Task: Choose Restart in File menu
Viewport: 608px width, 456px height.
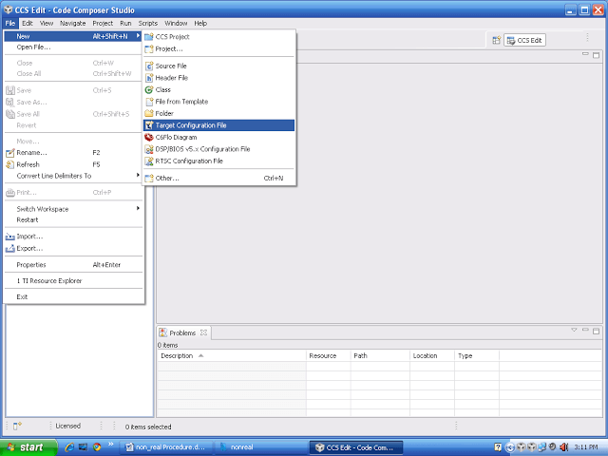Action: pos(74,219)
